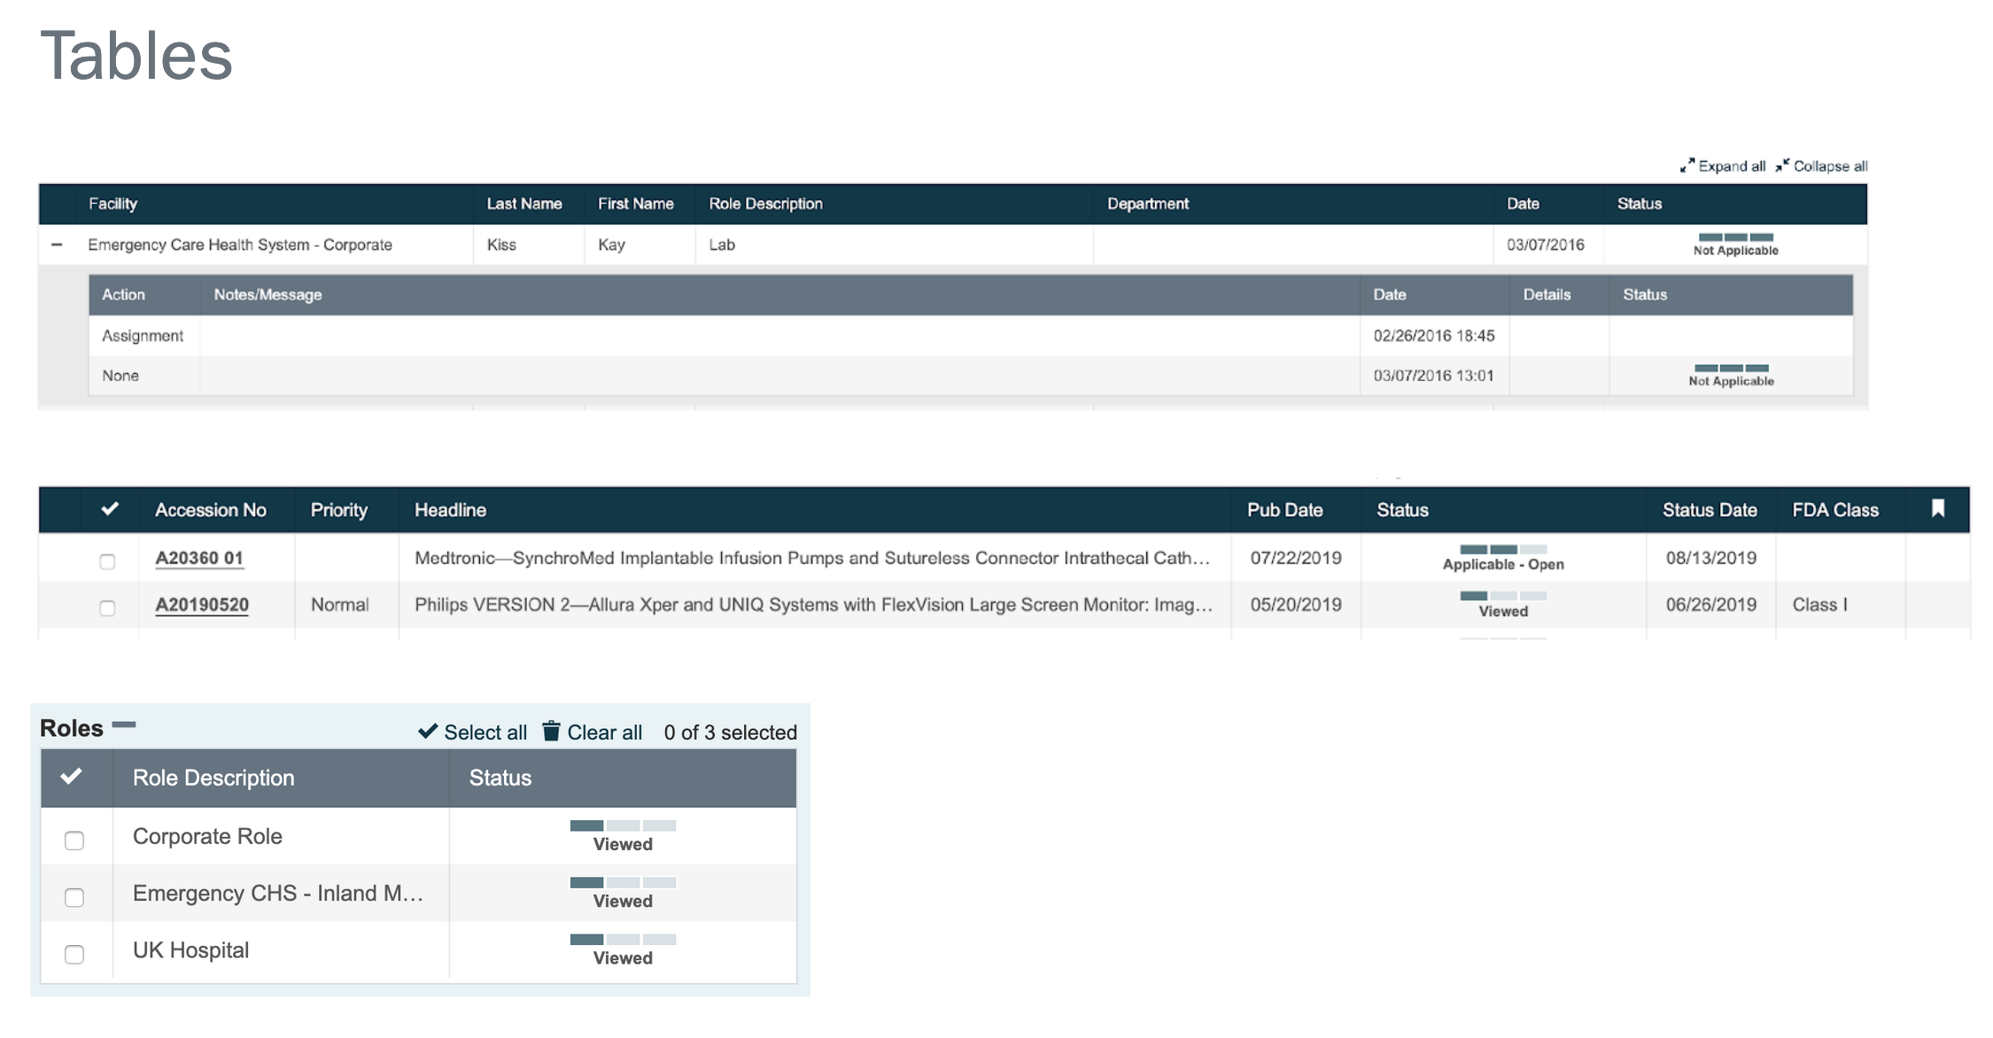
Task: Click the Clear all trash icon
Action: [x=551, y=732]
